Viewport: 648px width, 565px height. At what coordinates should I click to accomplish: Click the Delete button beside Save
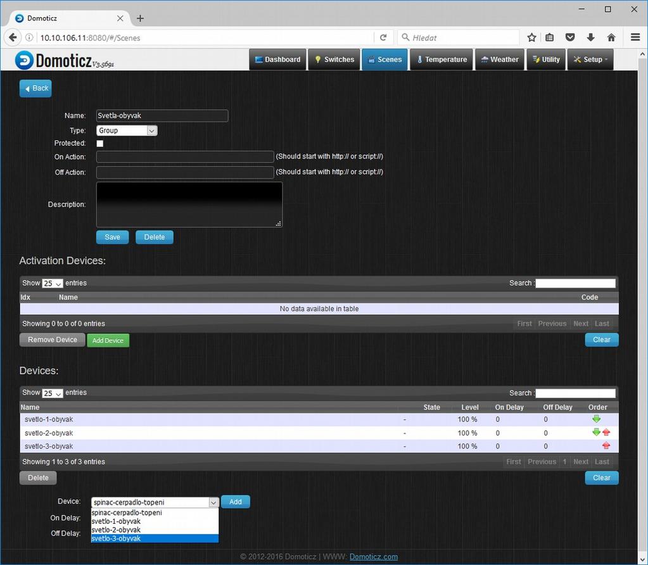tap(155, 238)
